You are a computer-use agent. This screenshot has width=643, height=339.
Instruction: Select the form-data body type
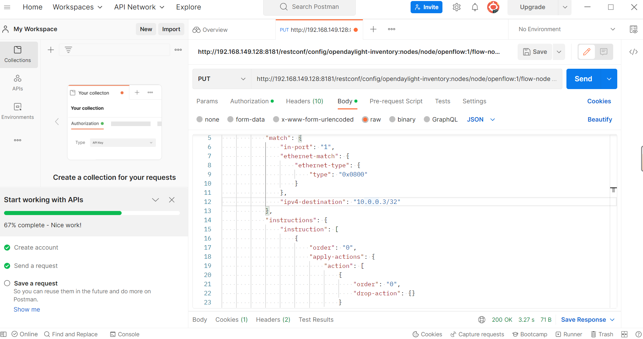[246, 120]
